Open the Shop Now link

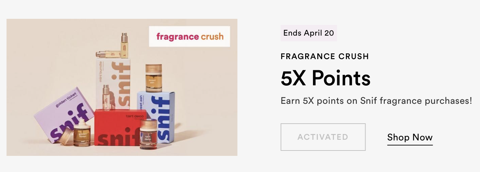410,137
